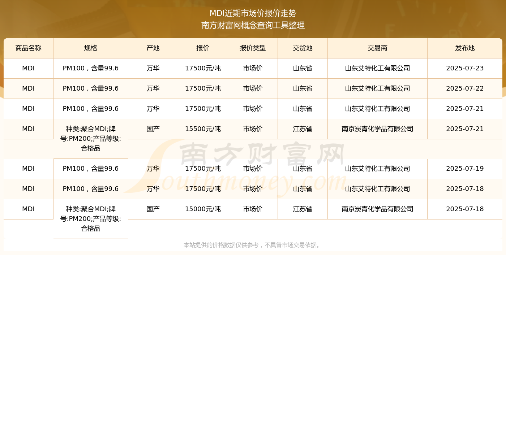This screenshot has height=435, width=506.
Task: Click the 15500元/吨 price cell
Action: coord(203,129)
